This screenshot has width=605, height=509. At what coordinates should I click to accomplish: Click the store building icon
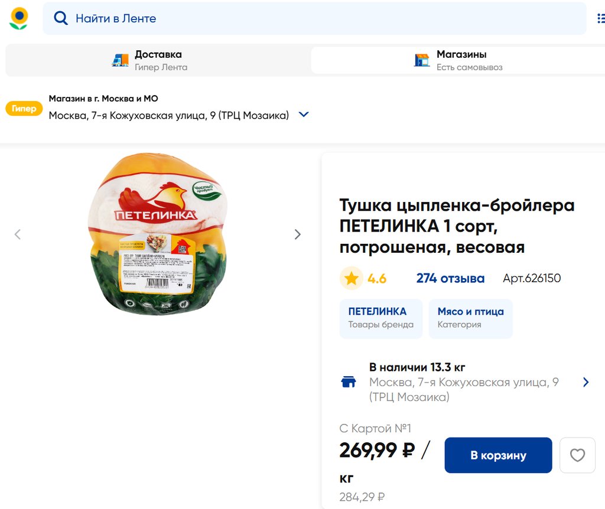tap(422, 60)
